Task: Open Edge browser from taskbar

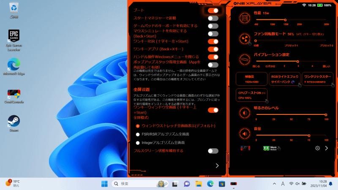Action: click(x=210, y=184)
